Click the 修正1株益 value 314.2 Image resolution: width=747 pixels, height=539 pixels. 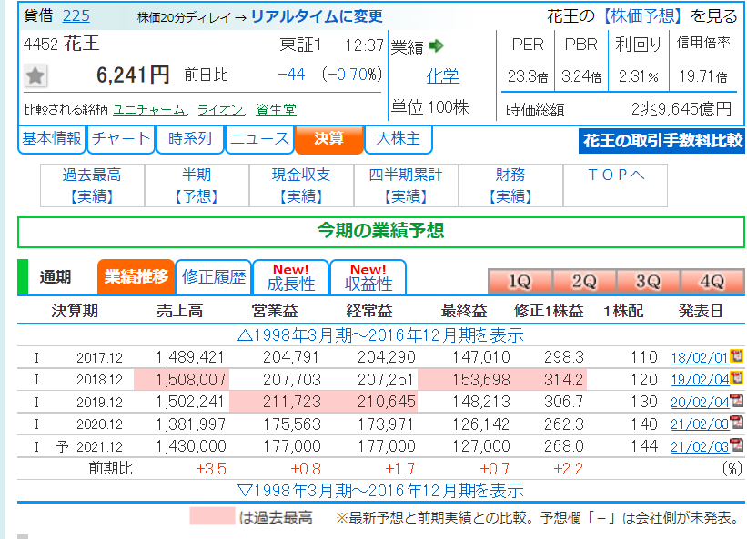coord(563,380)
